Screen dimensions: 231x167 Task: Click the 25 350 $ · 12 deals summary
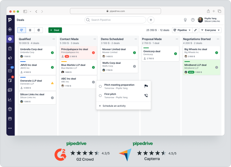pyautogui.click(x=158, y=30)
